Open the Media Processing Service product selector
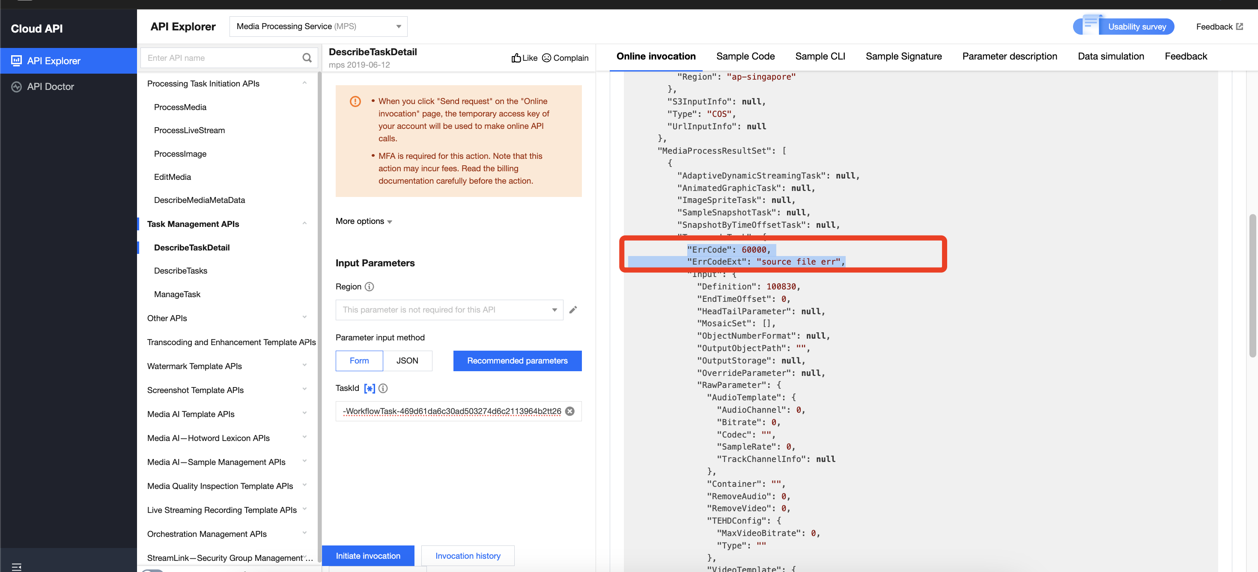 pyautogui.click(x=317, y=26)
